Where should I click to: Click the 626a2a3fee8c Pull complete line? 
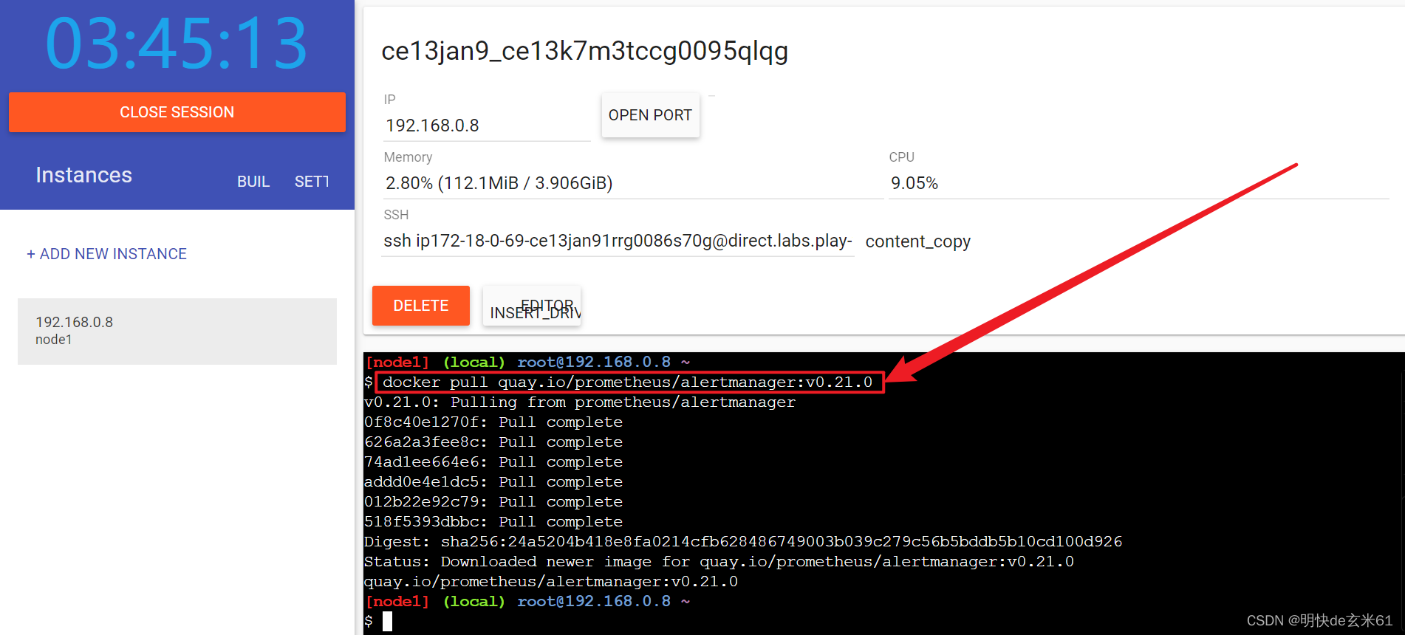pyautogui.click(x=493, y=442)
